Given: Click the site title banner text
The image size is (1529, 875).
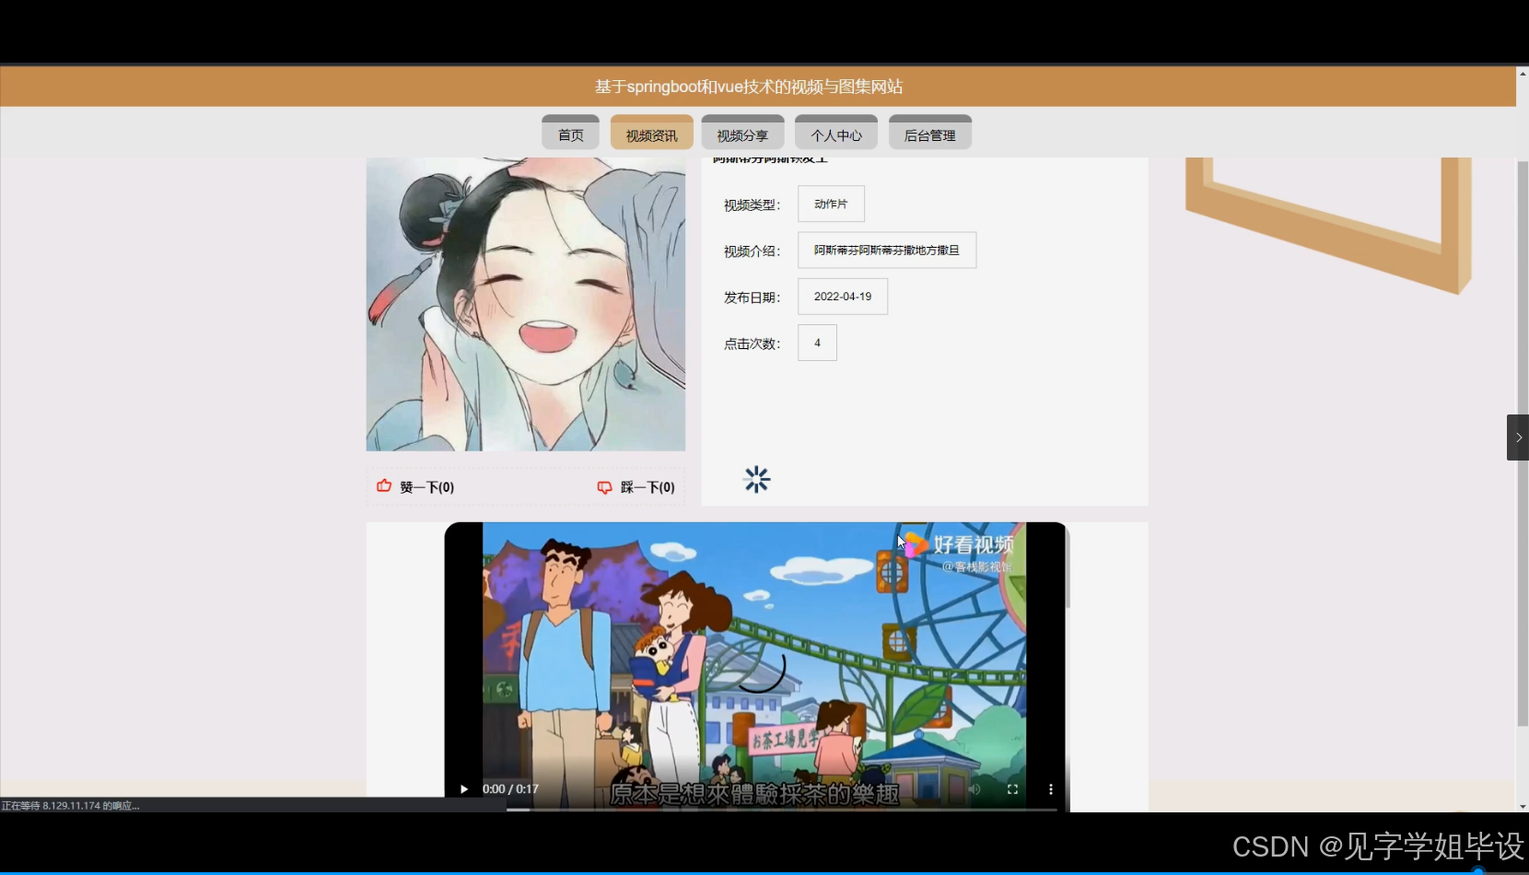Looking at the screenshot, I should tap(749, 87).
